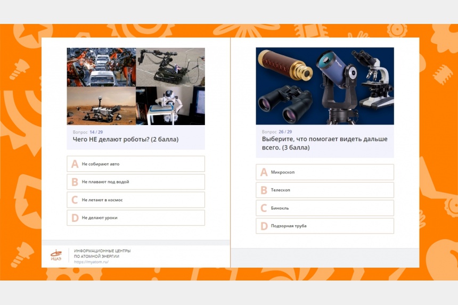Click the humanoid robot at desk photo
Screen dimensions: 458x305
[170, 106]
